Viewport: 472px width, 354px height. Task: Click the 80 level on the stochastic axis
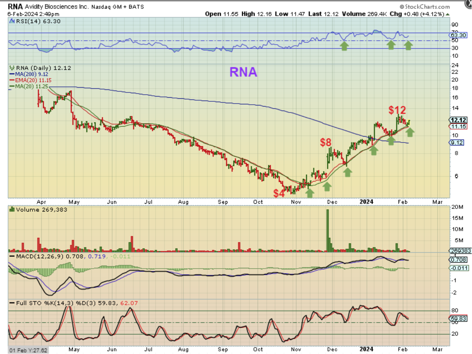click(455, 310)
